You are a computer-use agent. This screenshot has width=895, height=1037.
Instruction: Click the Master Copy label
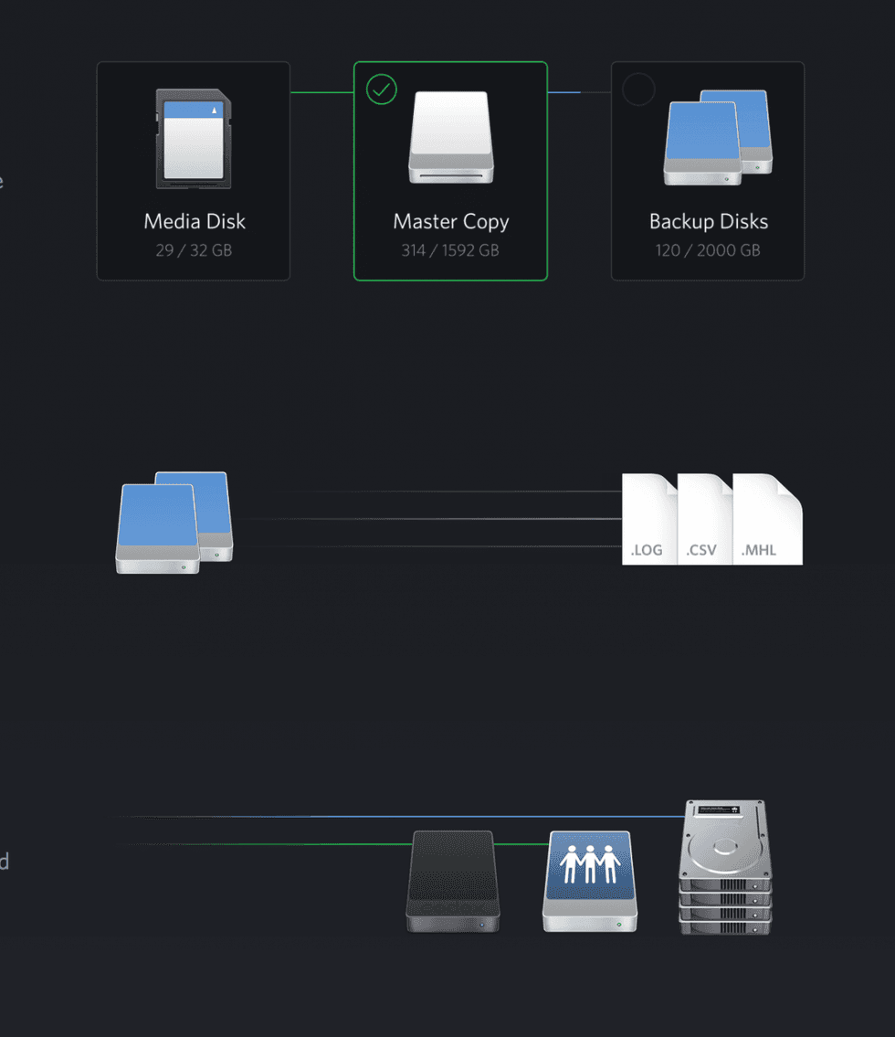[x=451, y=222]
